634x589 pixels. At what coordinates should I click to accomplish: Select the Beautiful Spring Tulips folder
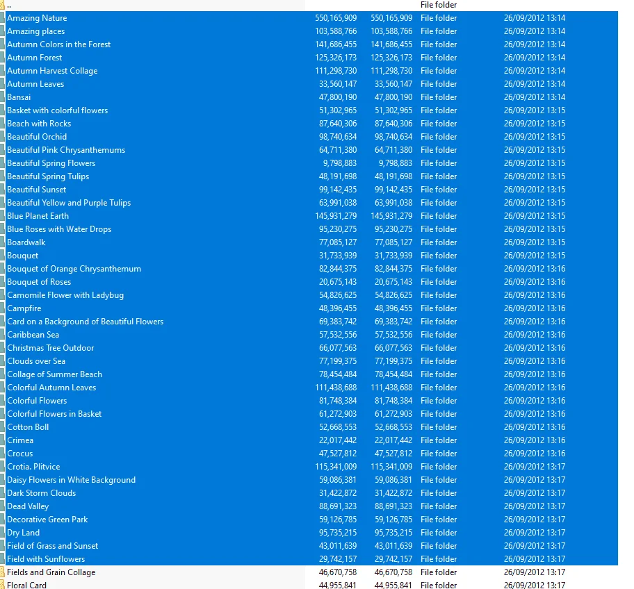click(48, 176)
